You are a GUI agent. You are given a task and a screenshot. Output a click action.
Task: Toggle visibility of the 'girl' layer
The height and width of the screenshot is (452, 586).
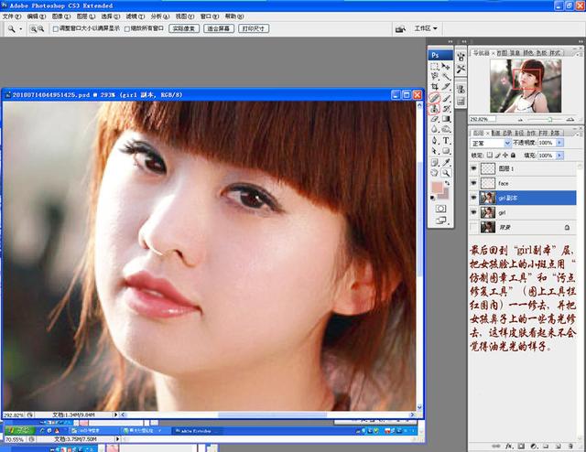pos(474,212)
